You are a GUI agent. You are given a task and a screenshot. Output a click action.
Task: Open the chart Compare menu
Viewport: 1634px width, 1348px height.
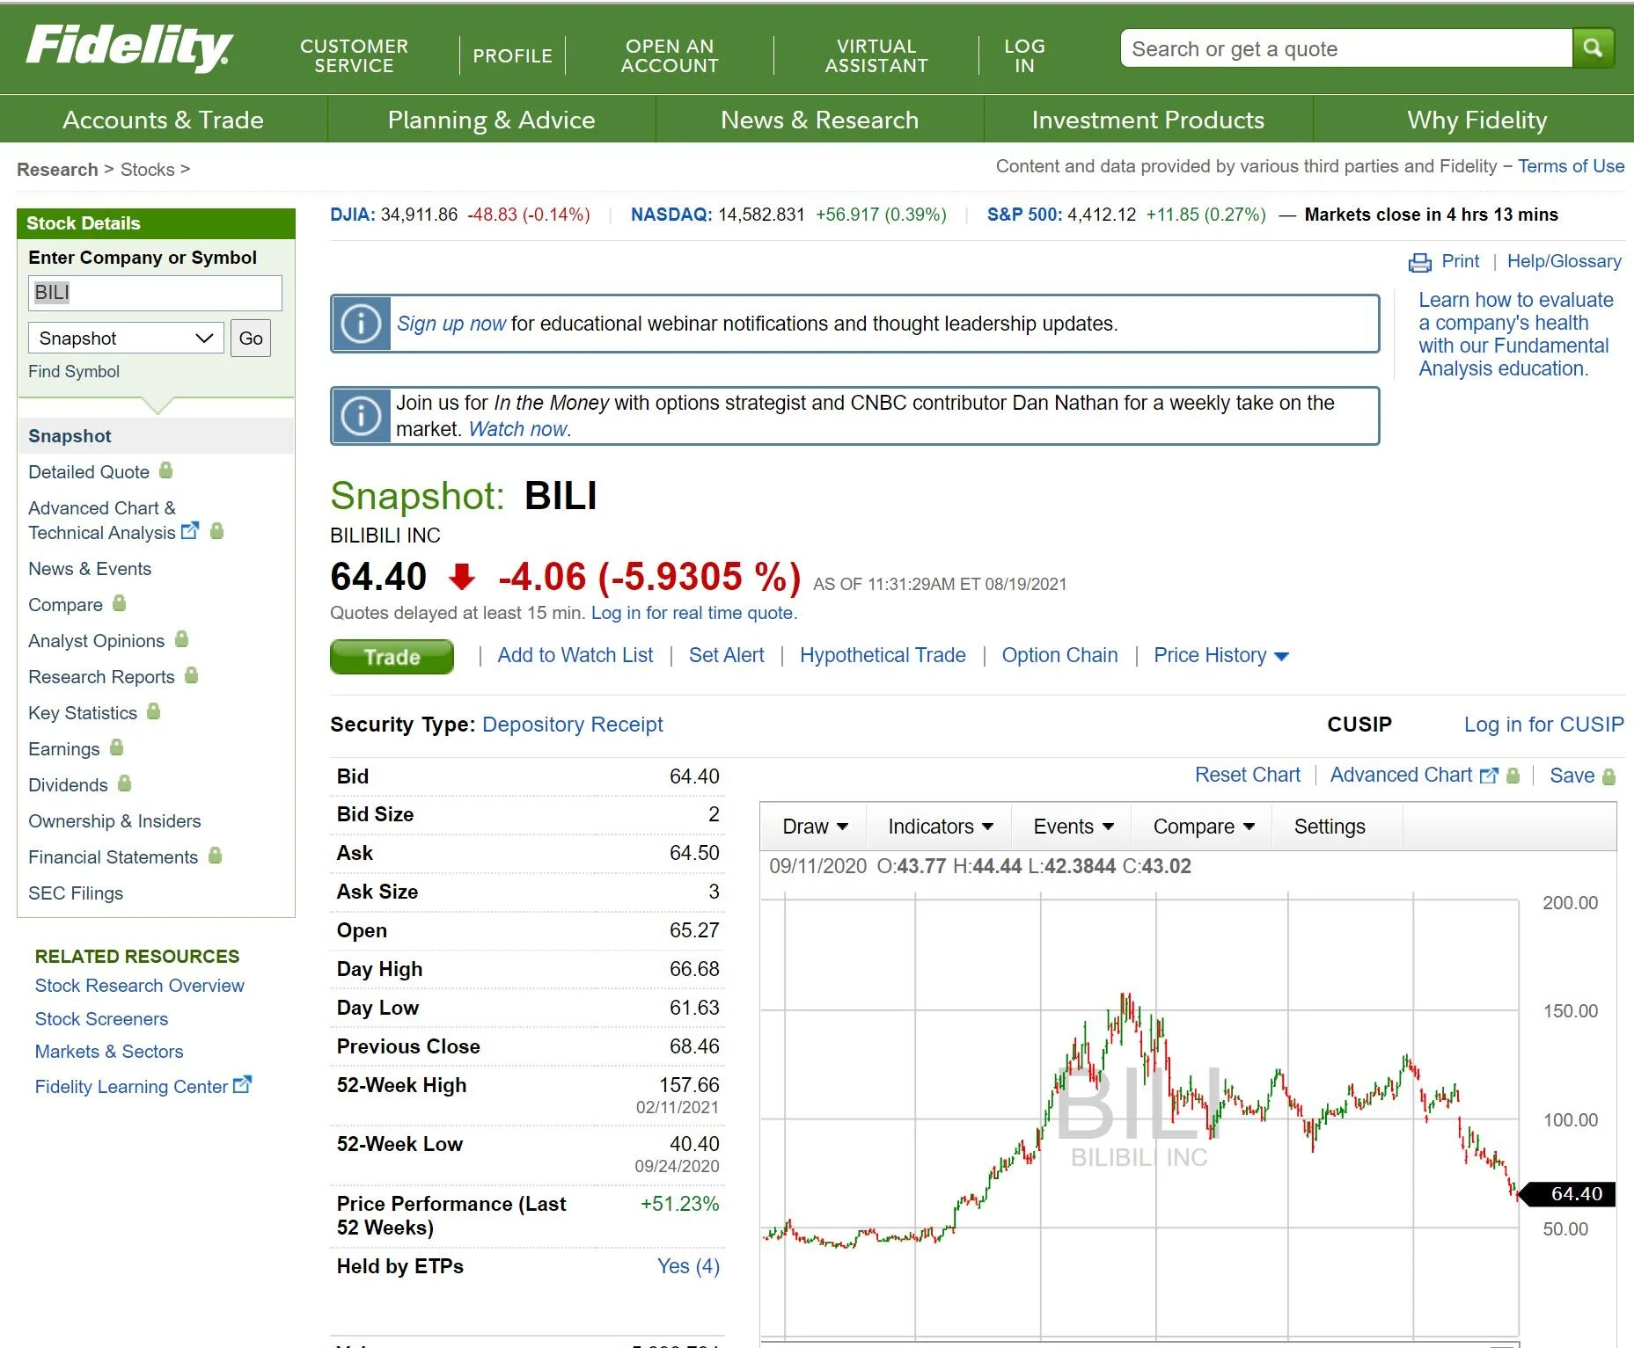pyautogui.click(x=1203, y=827)
